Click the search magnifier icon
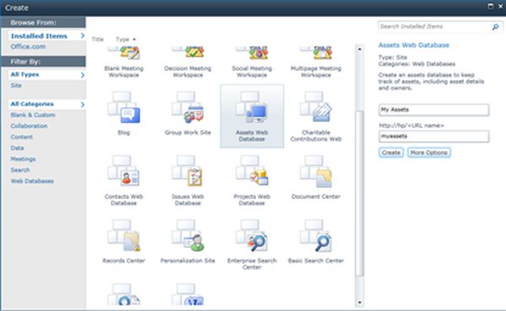506x311 pixels. pyautogui.click(x=495, y=27)
